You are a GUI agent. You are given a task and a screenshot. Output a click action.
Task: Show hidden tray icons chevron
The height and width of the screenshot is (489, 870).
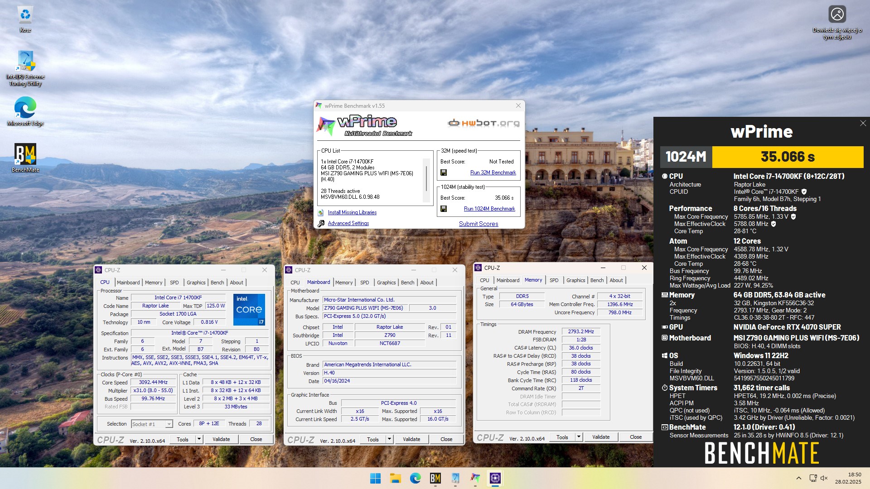(798, 478)
